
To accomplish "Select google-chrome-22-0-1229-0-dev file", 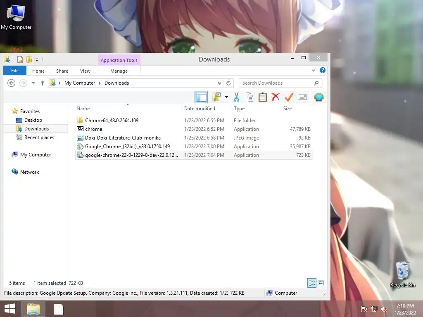I will tap(194, 155).
